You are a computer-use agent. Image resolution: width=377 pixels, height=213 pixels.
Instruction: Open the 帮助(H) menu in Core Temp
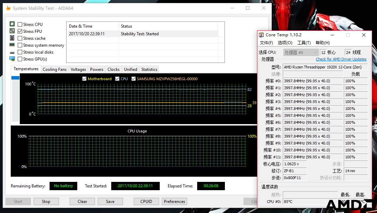[323, 43]
